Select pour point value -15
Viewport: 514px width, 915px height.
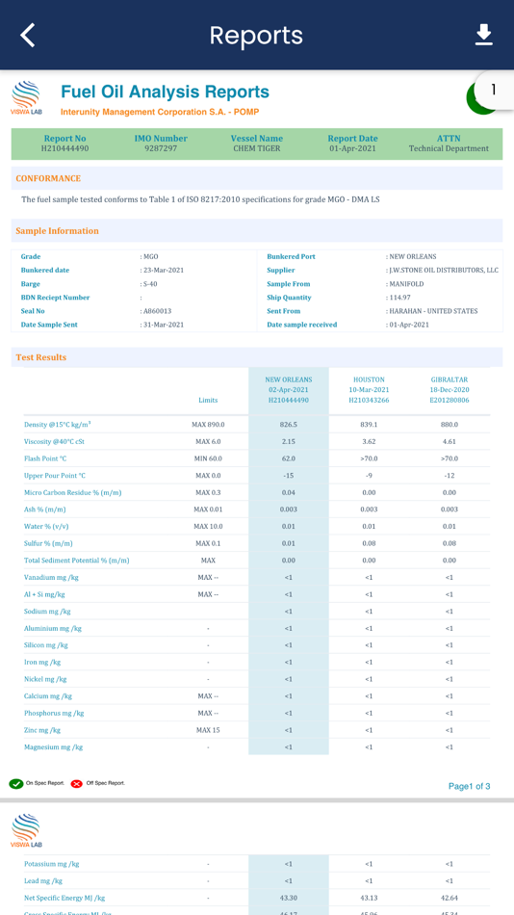[x=288, y=476]
